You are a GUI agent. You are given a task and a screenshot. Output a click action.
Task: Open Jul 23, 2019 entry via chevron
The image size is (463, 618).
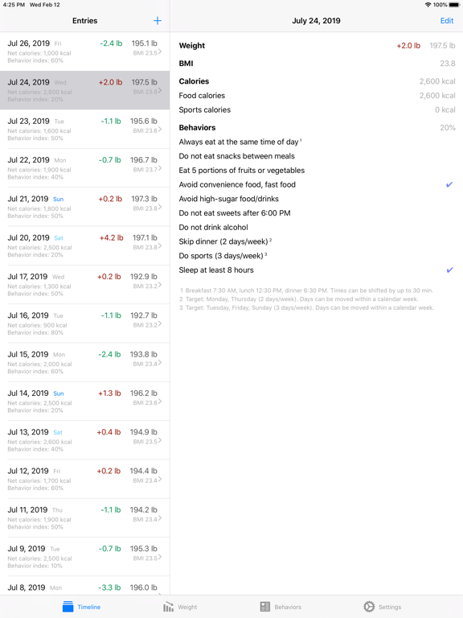tap(160, 130)
